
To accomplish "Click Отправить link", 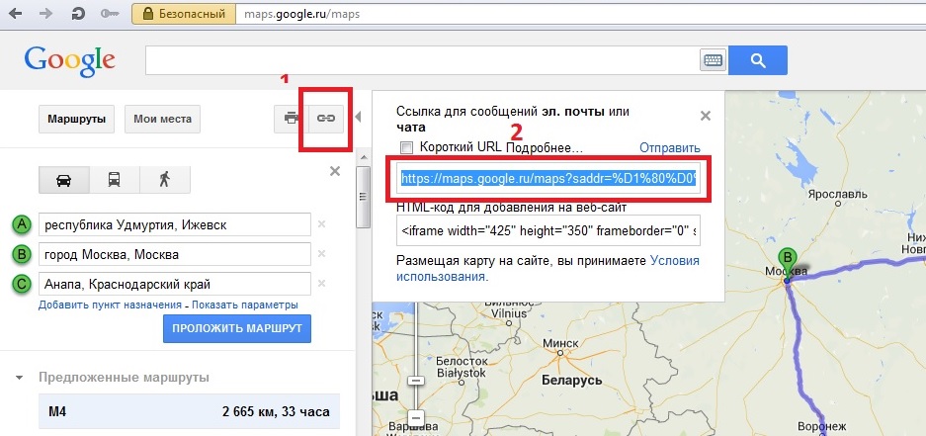I will click(670, 147).
